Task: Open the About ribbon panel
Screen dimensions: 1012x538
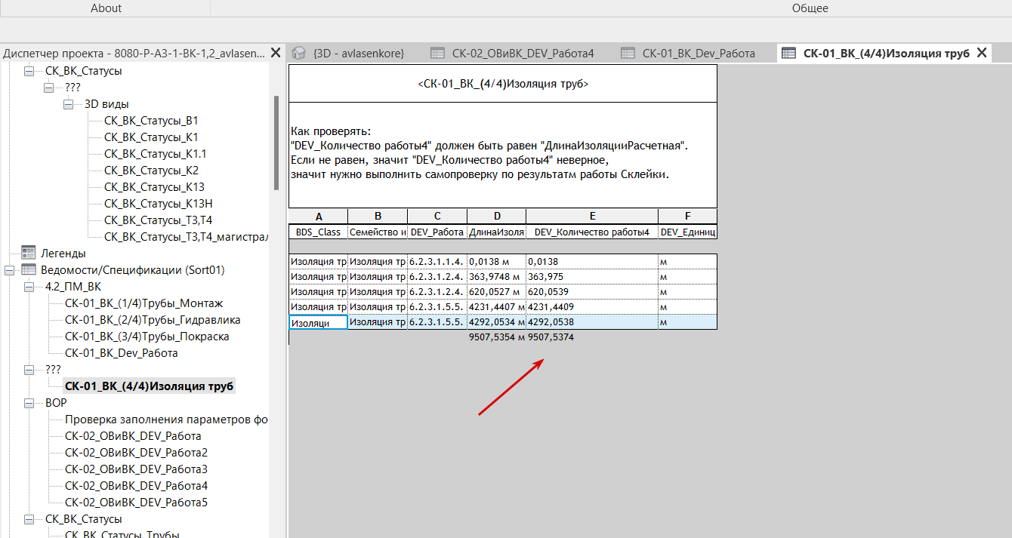Action: tap(106, 8)
